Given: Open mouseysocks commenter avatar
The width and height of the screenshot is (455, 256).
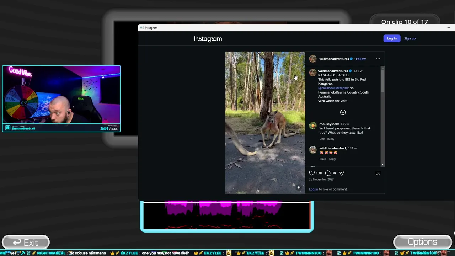Looking at the screenshot, I should 313,126.
